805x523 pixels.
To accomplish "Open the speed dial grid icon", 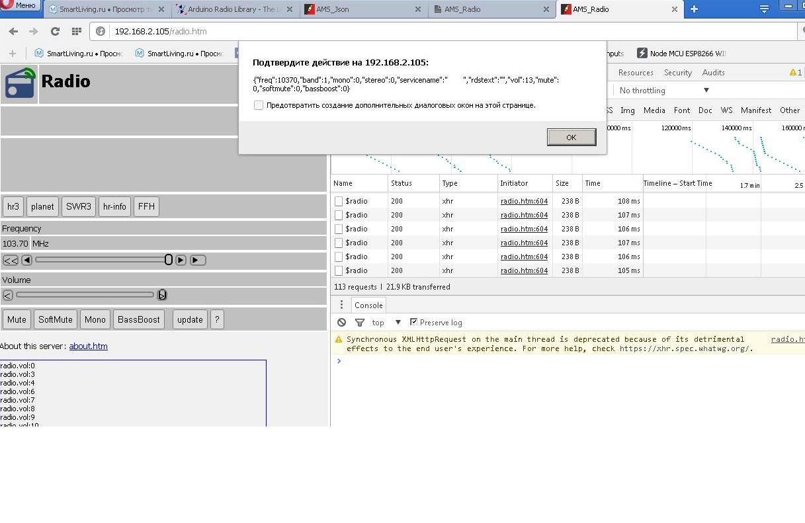I will 76,31.
